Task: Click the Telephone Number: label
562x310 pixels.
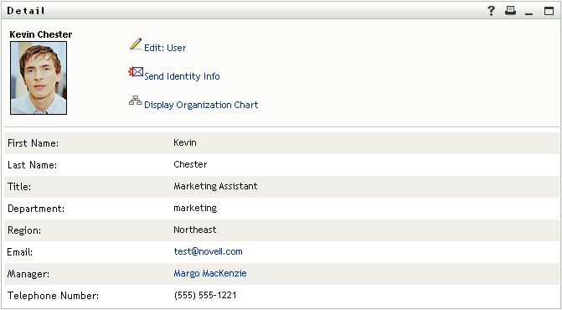Action: tap(53, 296)
